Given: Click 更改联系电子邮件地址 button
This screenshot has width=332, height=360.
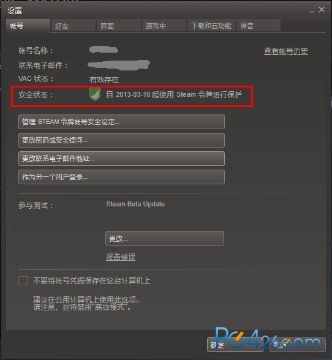Looking at the screenshot, I should point(121,159).
